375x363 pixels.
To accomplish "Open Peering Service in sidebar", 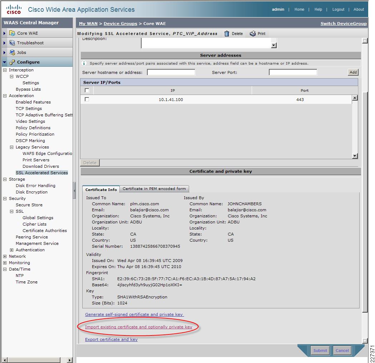I will [x=32, y=237].
